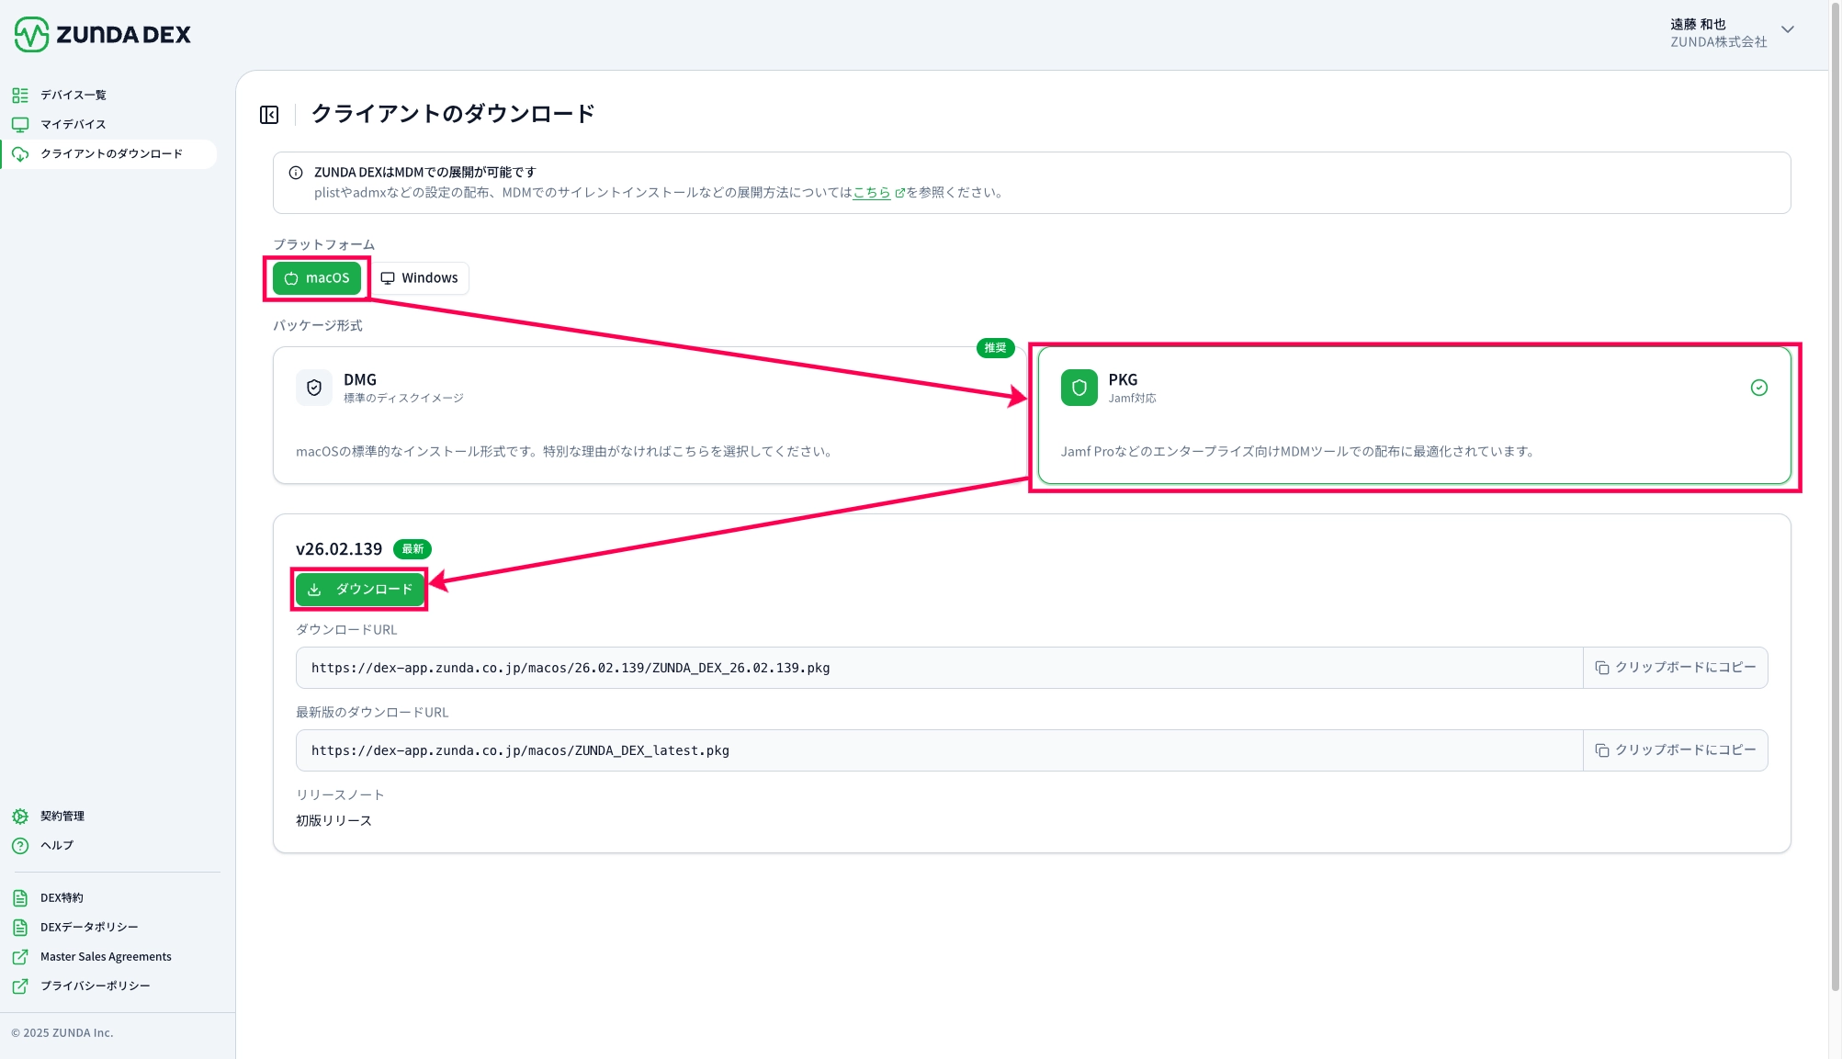Select the macOS platform toggle
The height and width of the screenshot is (1059, 1842).
317,278
